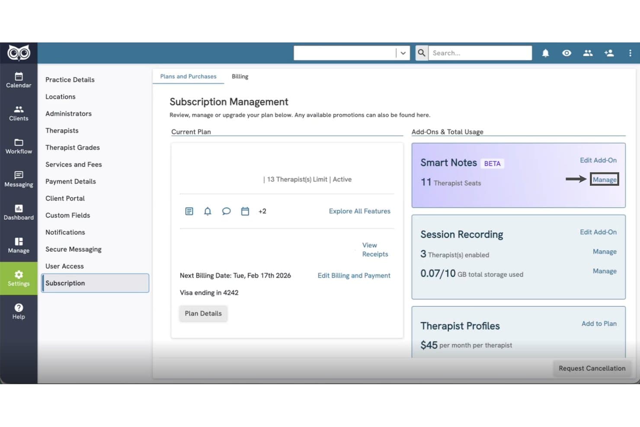The height and width of the screenshot is (427, 640).
Task: Open Practice Details settings
Action: point(70,80)
